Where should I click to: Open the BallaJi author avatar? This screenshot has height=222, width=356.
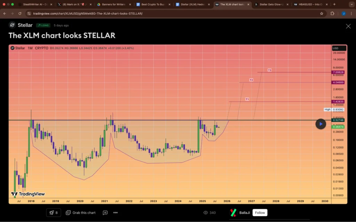[233, 213]
